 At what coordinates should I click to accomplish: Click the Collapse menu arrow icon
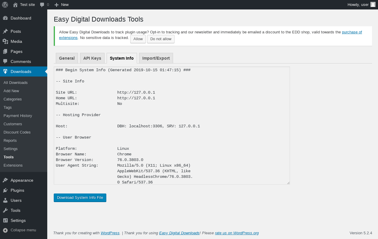pos(5,230)
